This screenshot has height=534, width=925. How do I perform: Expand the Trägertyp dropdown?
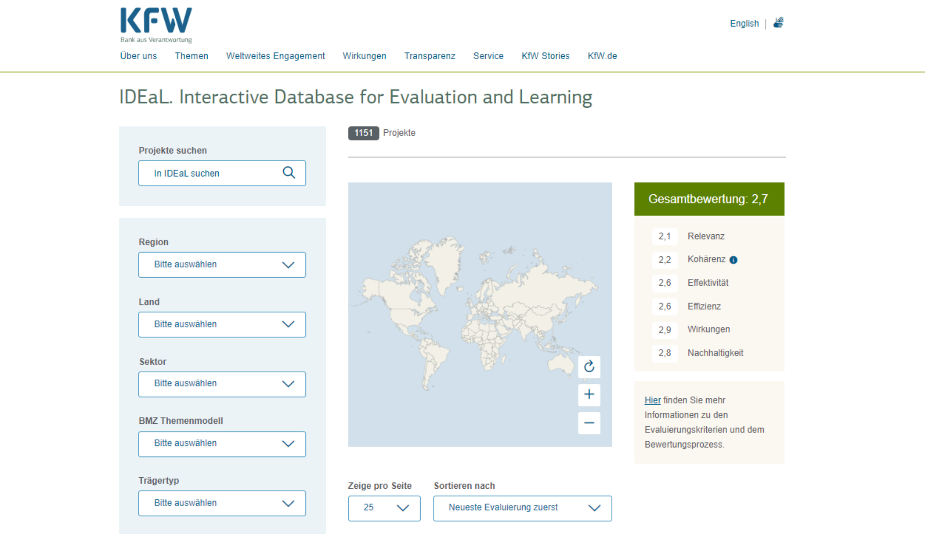click(222, 503)
